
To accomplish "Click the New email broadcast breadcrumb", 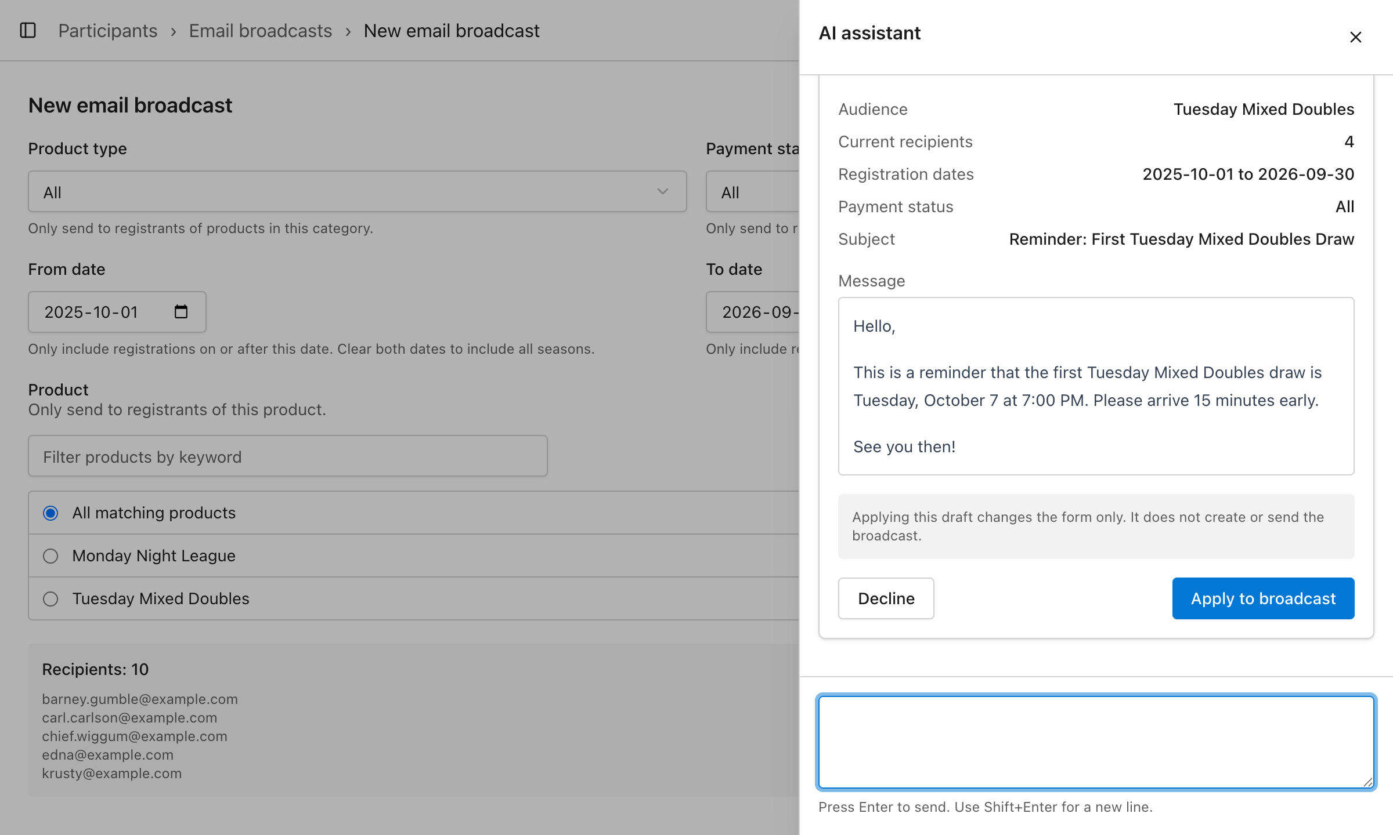I will pyautogui.click(x=451, y=30).
